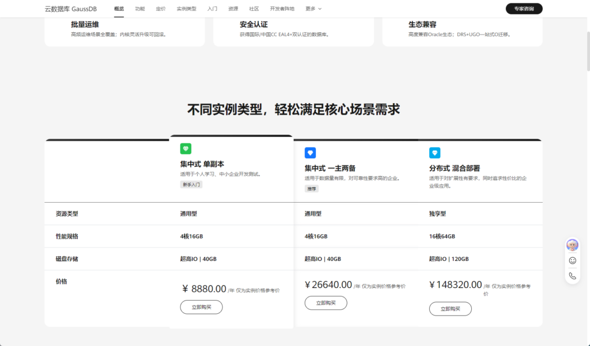590x346 pixels.
Task: Click the 价格 row label
Action: click(x=61, y=282)
